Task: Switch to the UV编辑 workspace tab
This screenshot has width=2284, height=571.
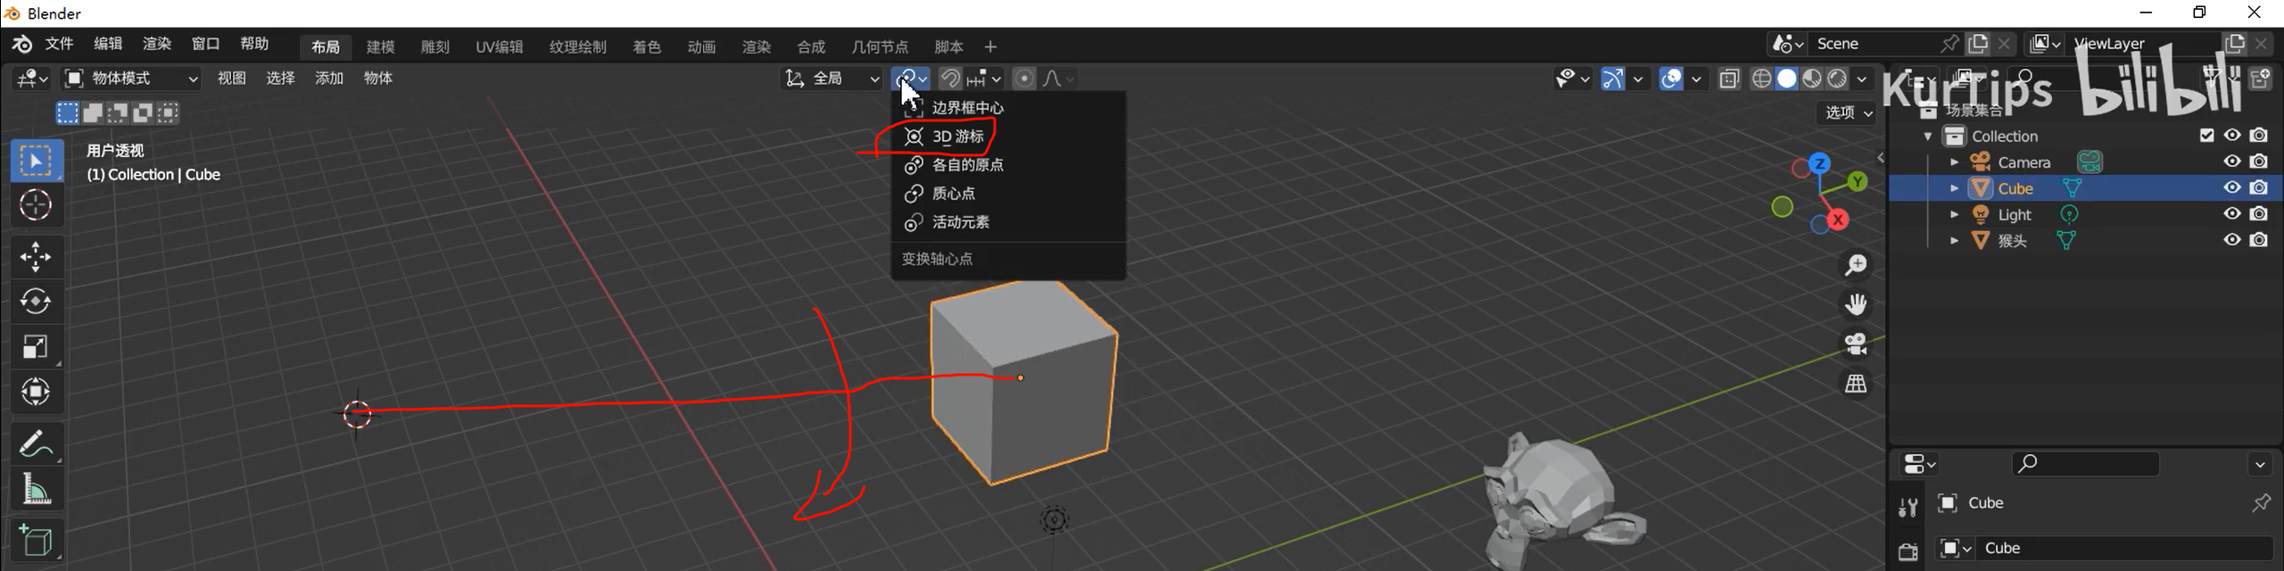Action: 500,46
